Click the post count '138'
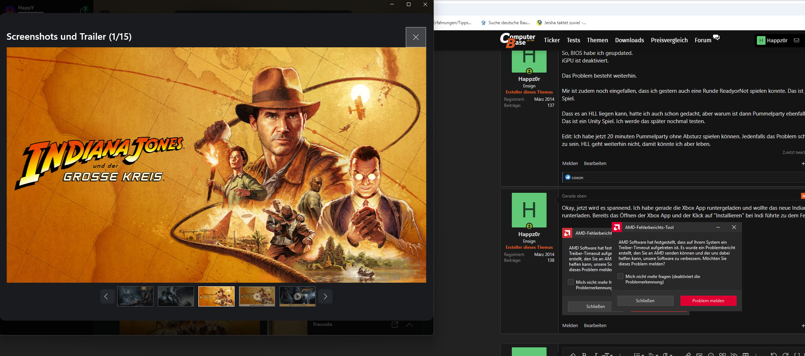This screenshot has width=805, height=356. [x=551, y=260]
